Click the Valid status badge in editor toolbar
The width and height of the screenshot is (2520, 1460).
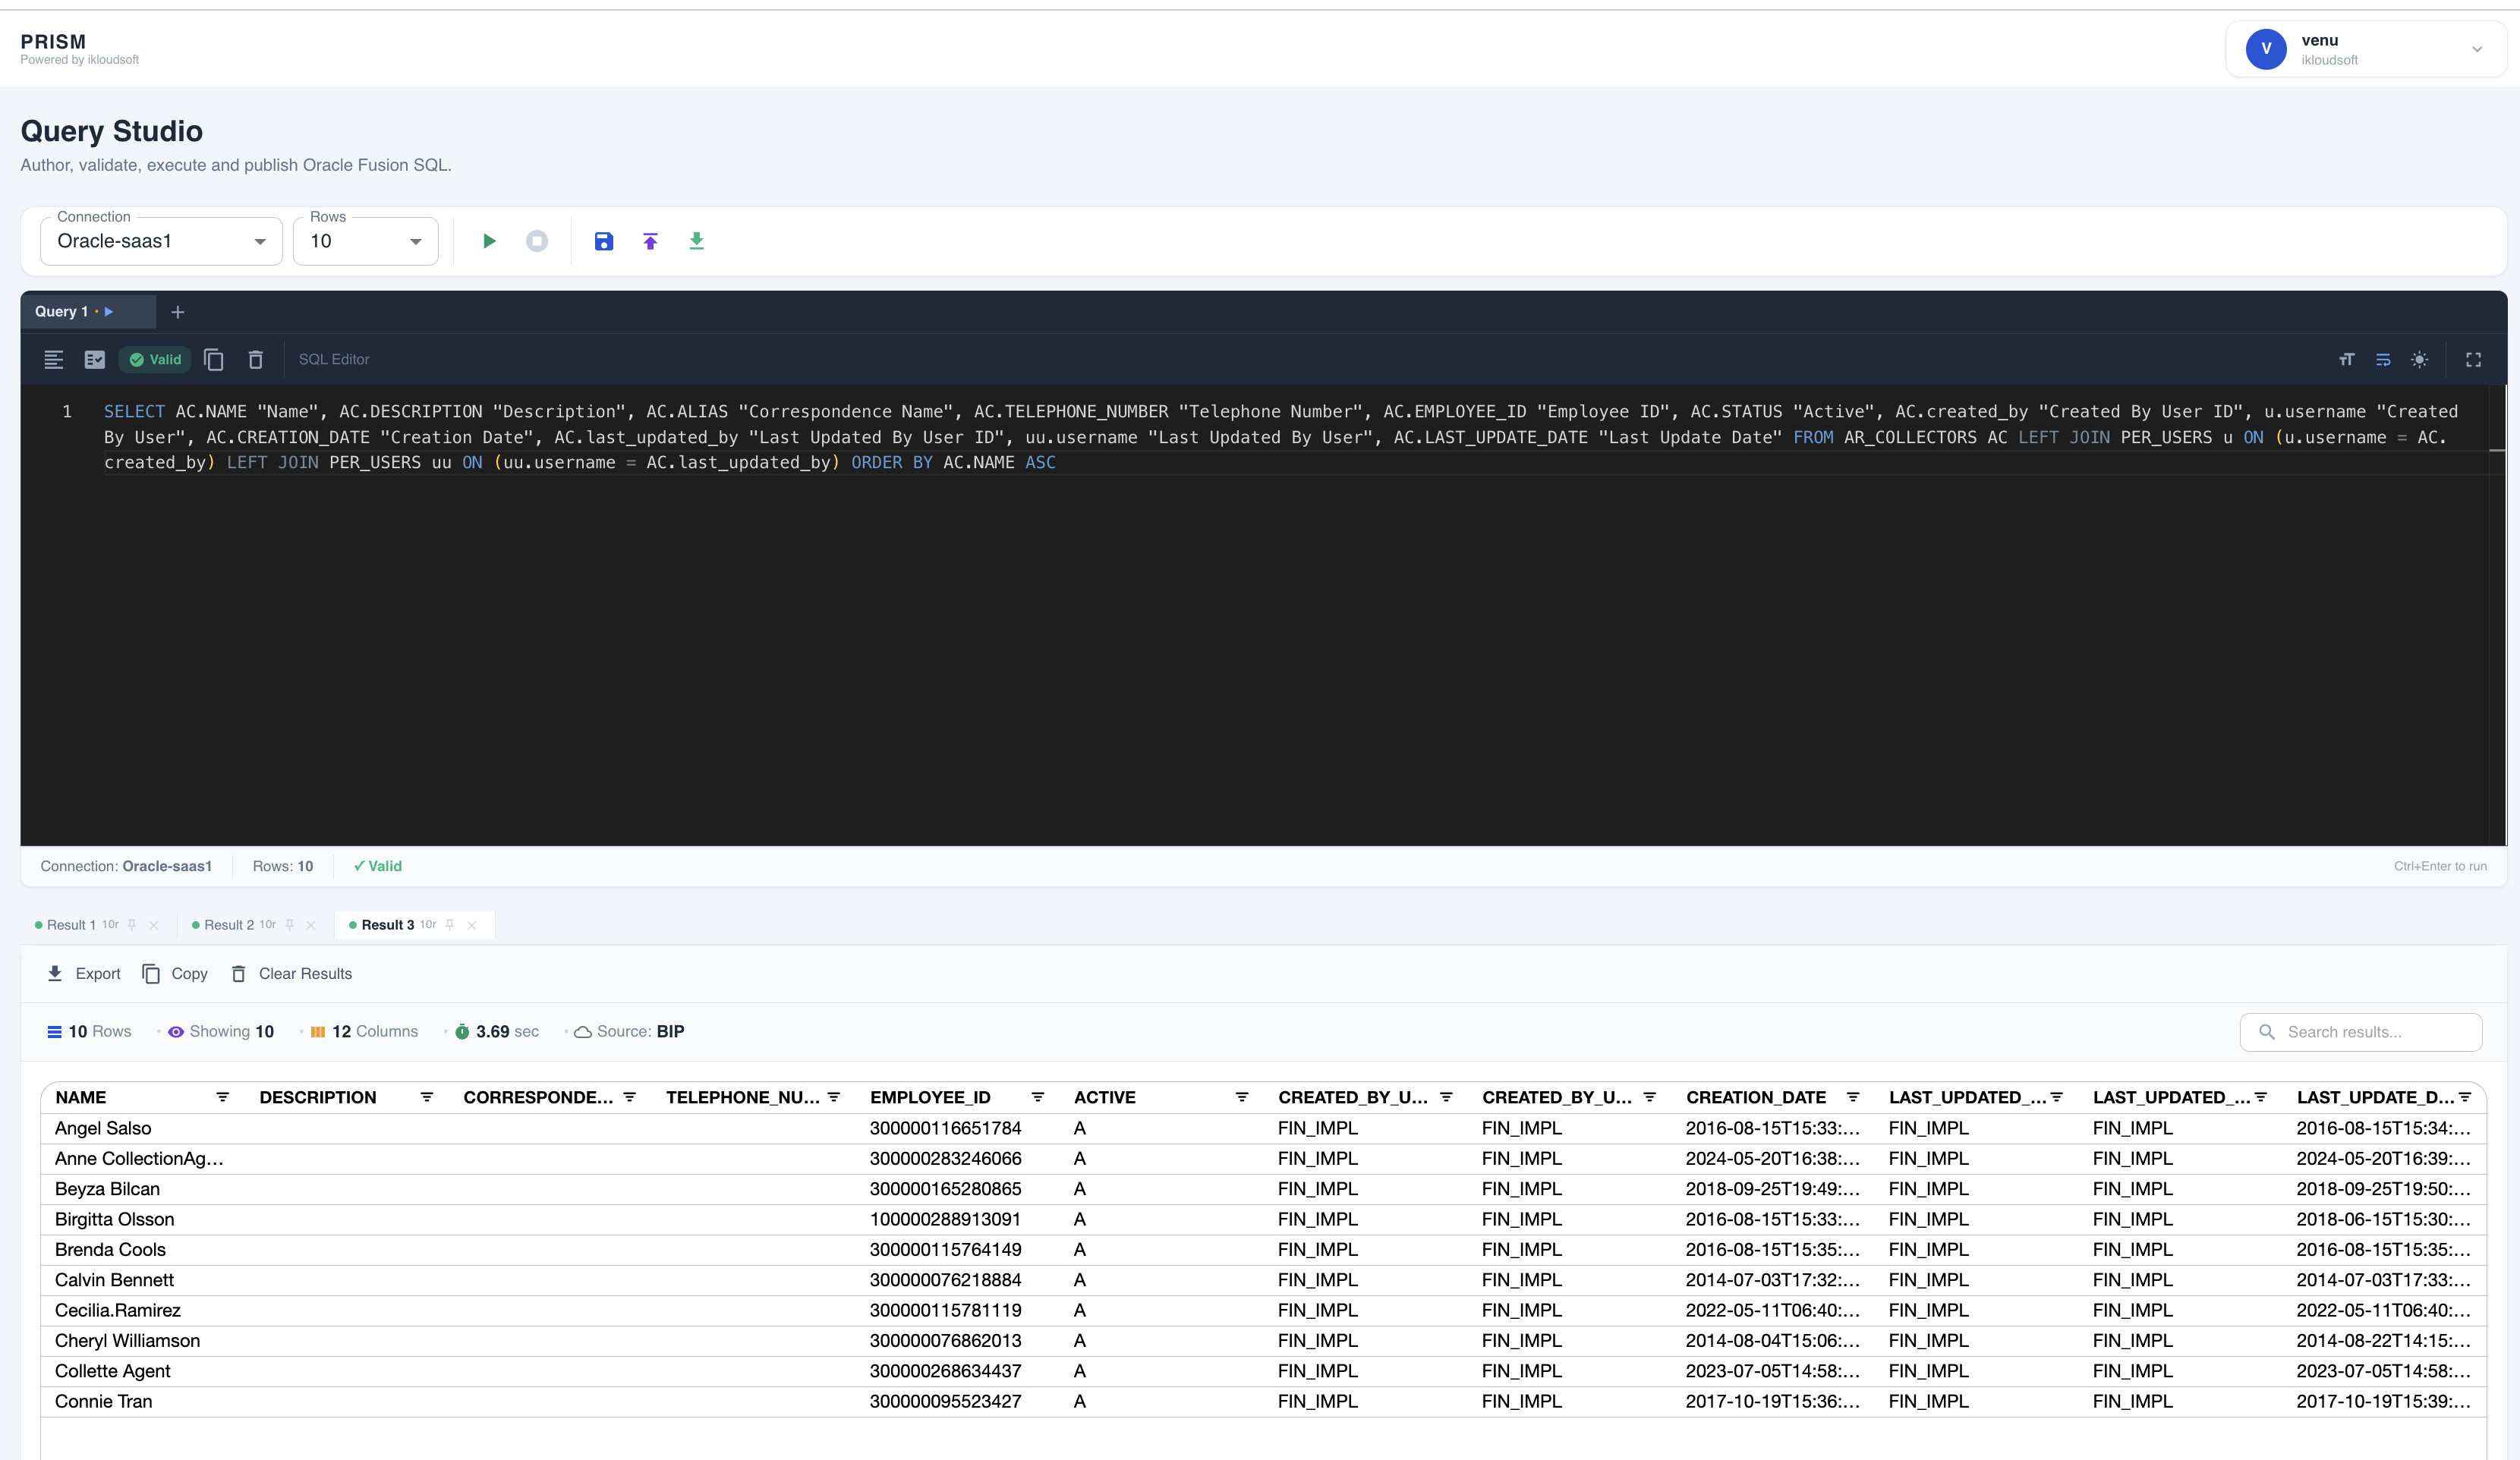click(x=155, y=359)
